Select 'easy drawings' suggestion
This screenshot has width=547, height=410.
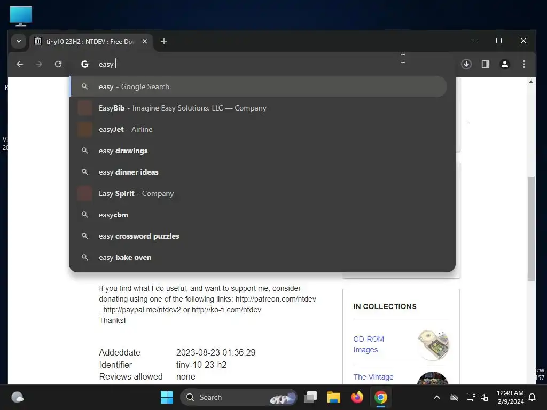[x=258, y=151]
